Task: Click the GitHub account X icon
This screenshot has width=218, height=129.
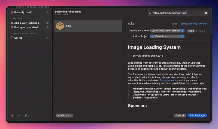Action: [x=12, y=38]
